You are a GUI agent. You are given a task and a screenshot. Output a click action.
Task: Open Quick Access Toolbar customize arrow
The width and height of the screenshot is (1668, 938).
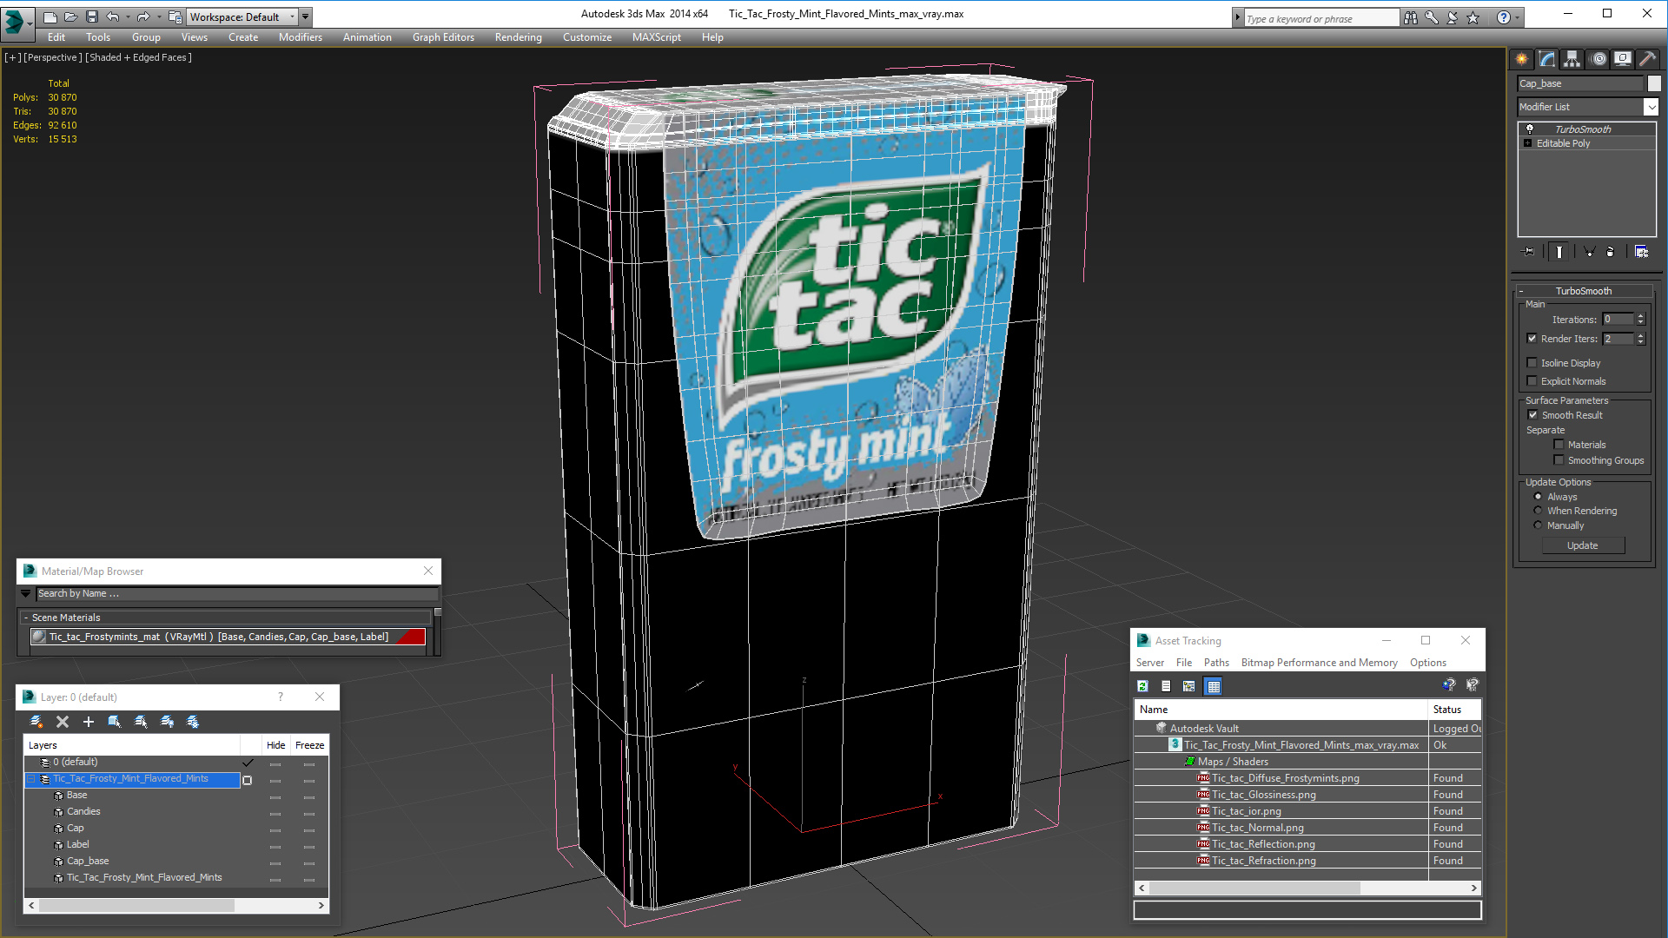[305, 17]
